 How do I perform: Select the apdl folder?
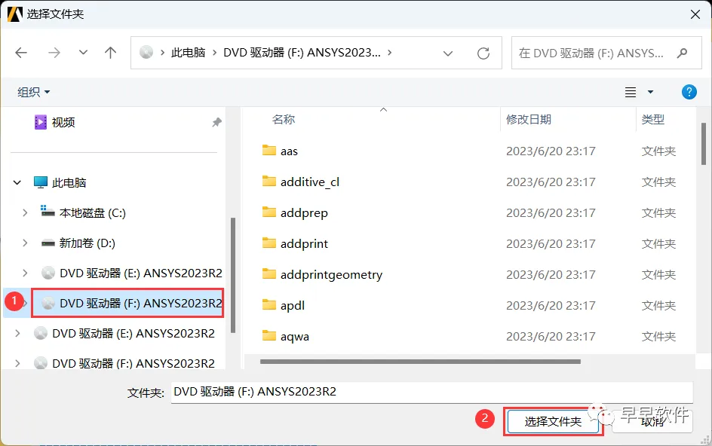pyautogui.click(x=293, y=305)
